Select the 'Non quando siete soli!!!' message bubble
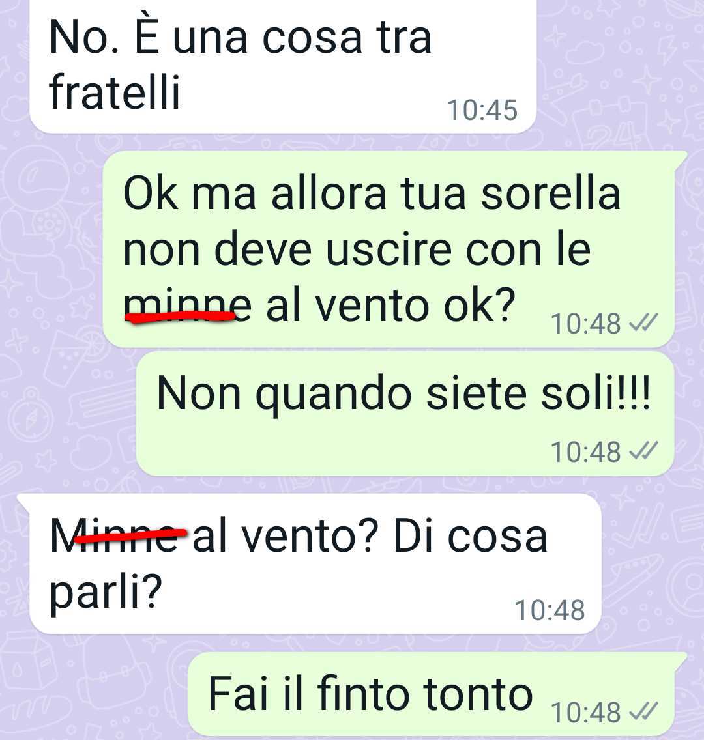Viewport: 704px width, 740px height. point(405,414)
